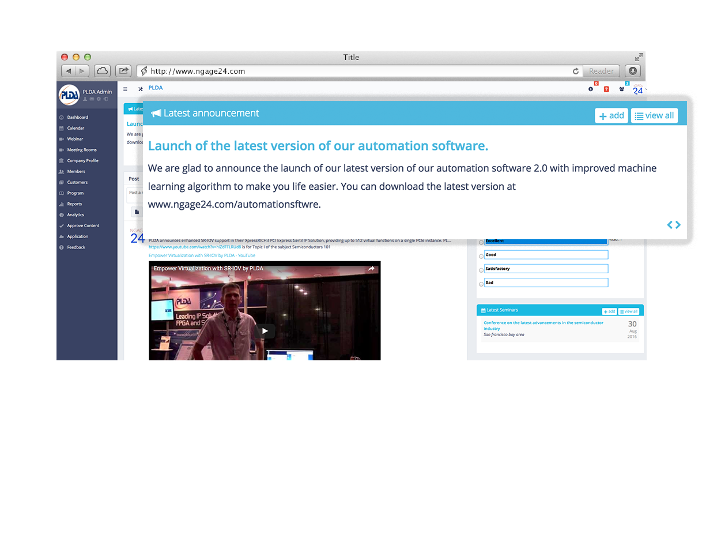Click the tools wrench icon beside PLDA
The image size is (702, 550).
[141, 89]
